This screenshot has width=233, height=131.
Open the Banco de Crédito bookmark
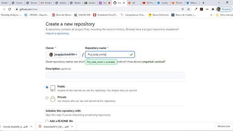point(183,15)
